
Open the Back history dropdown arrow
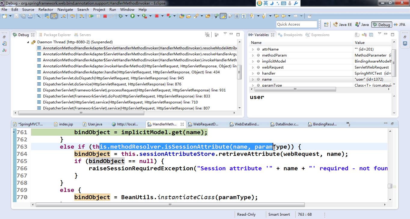tap(289, 16)
